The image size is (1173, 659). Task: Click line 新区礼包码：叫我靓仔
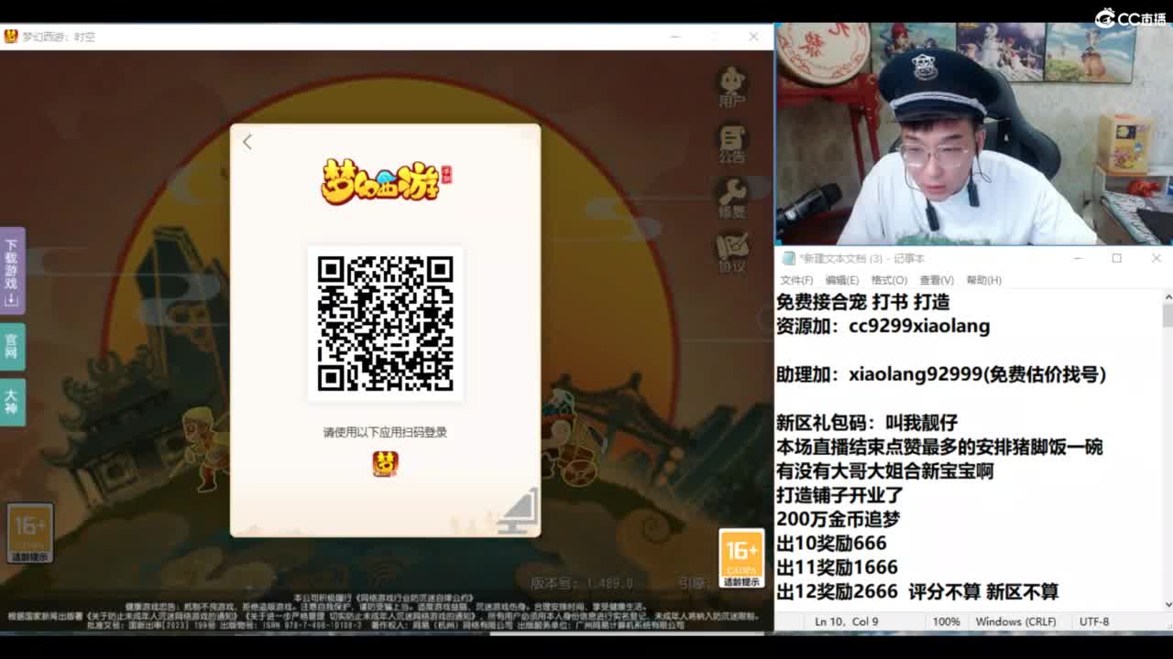(867, 423)
